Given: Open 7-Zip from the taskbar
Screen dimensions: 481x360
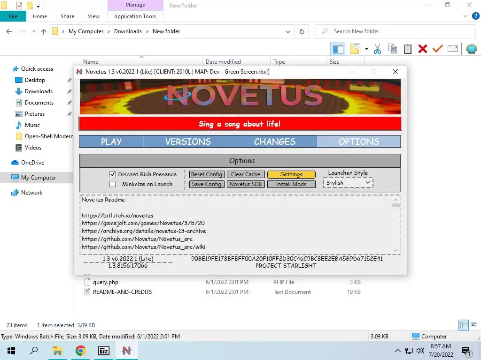Looking at the screenshot, I should pyautogui.click(x=104, y=351).
